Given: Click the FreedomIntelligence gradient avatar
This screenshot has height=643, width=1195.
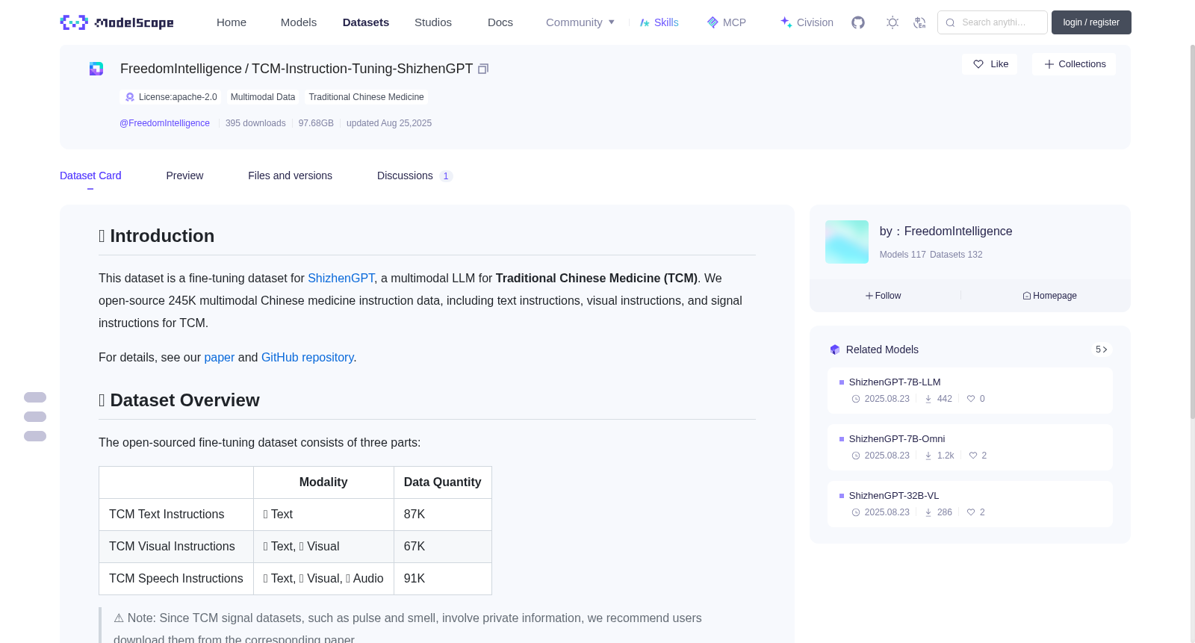Looking at the screenshot, I should [847, 242].
